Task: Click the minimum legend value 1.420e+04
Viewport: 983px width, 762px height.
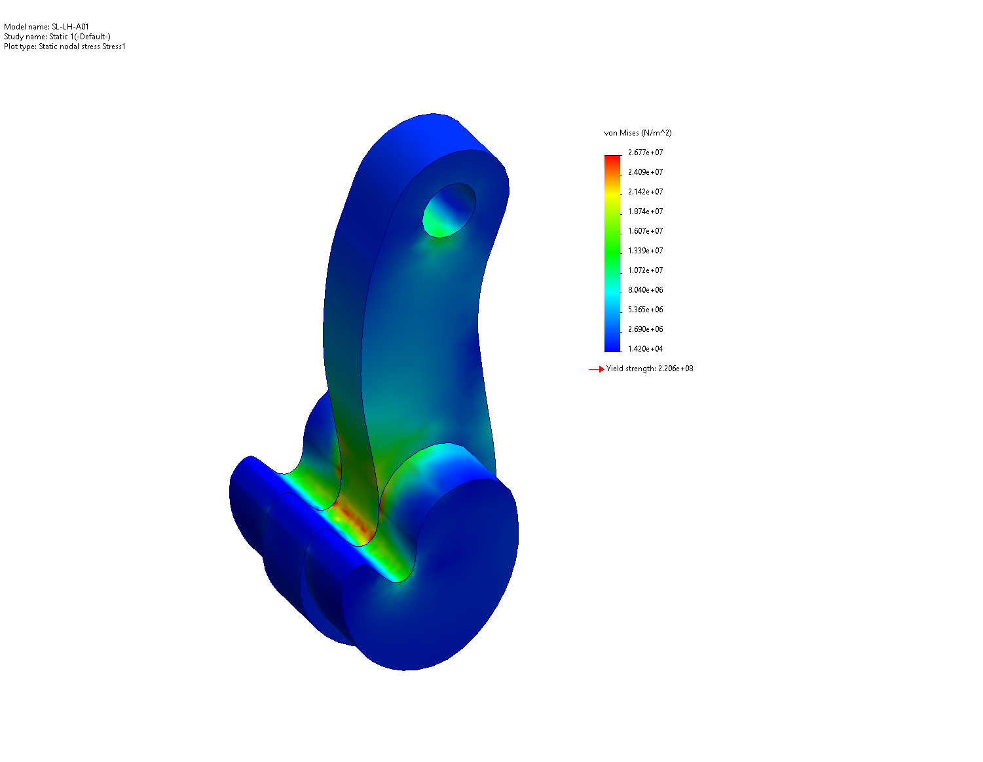Action: (646, 349)
